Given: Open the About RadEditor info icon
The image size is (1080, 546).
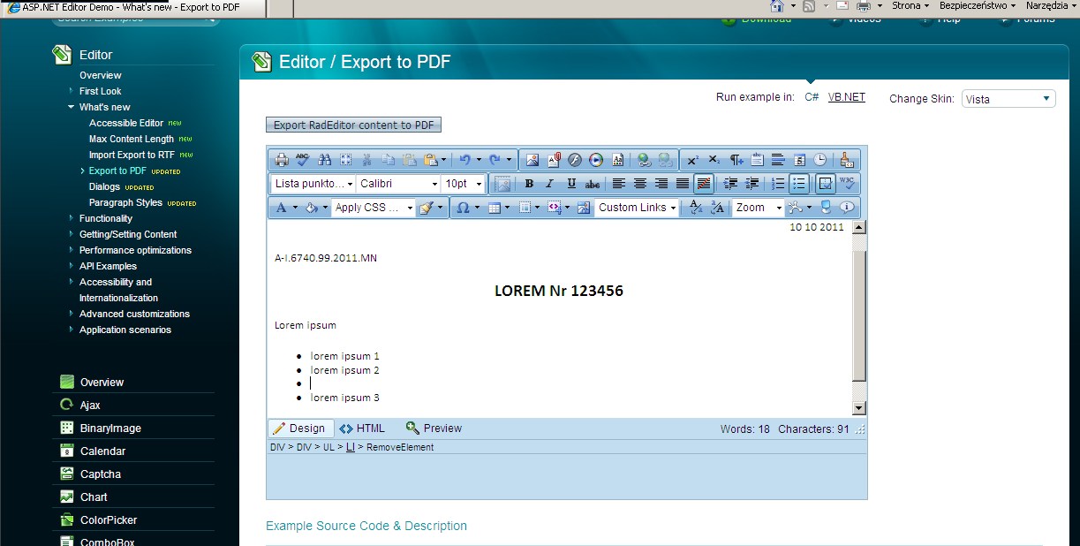Looking at the screenshot, I should point(848,208).
